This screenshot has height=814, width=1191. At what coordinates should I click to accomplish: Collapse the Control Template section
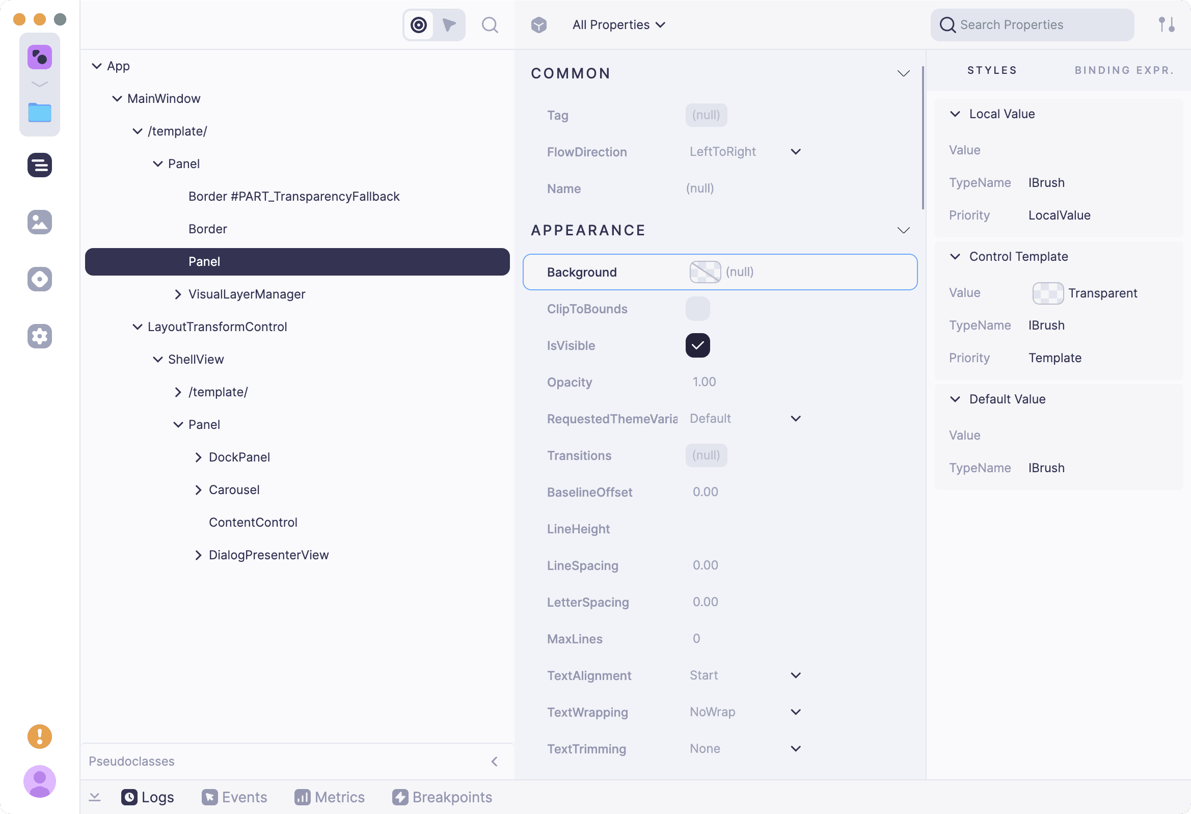coord(955,256)
